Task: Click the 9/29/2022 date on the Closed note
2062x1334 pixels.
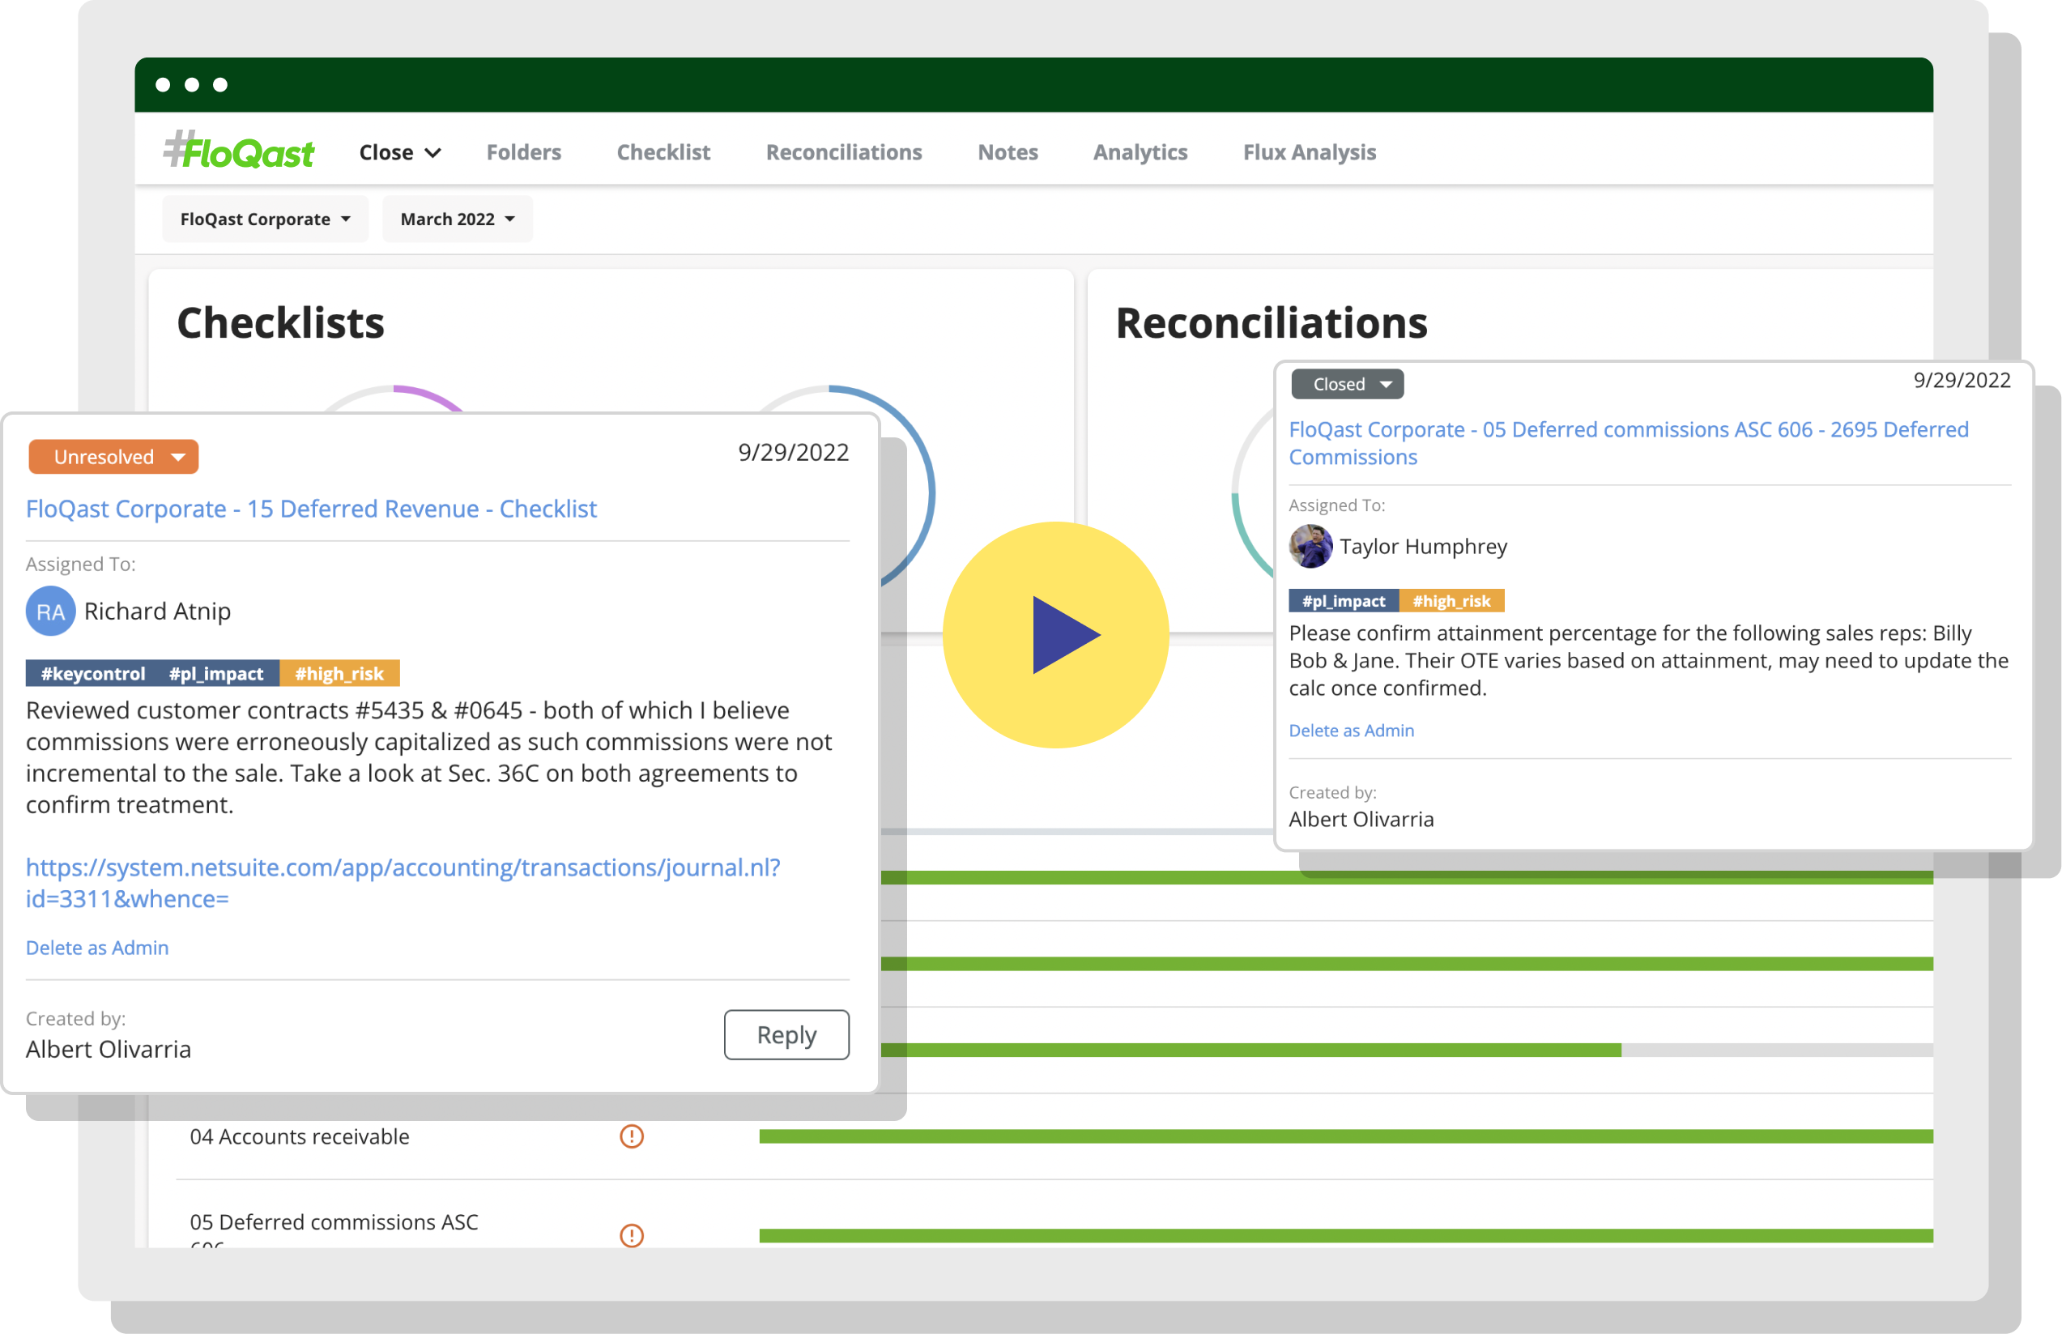Action: [1962, 381]
